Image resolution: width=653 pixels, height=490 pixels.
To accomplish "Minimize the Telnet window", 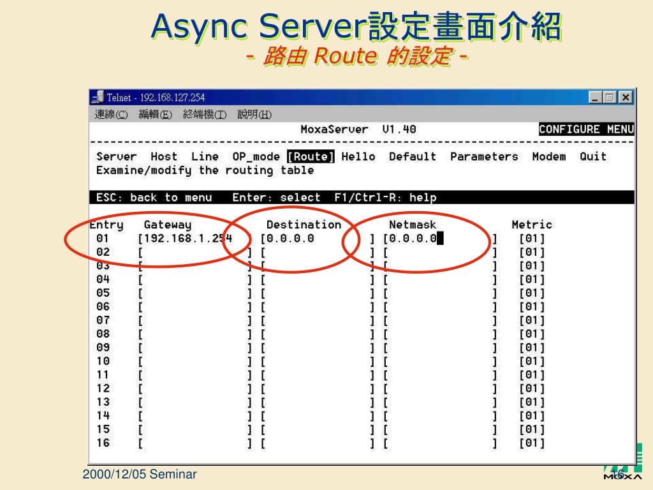I will pos(595,98).
